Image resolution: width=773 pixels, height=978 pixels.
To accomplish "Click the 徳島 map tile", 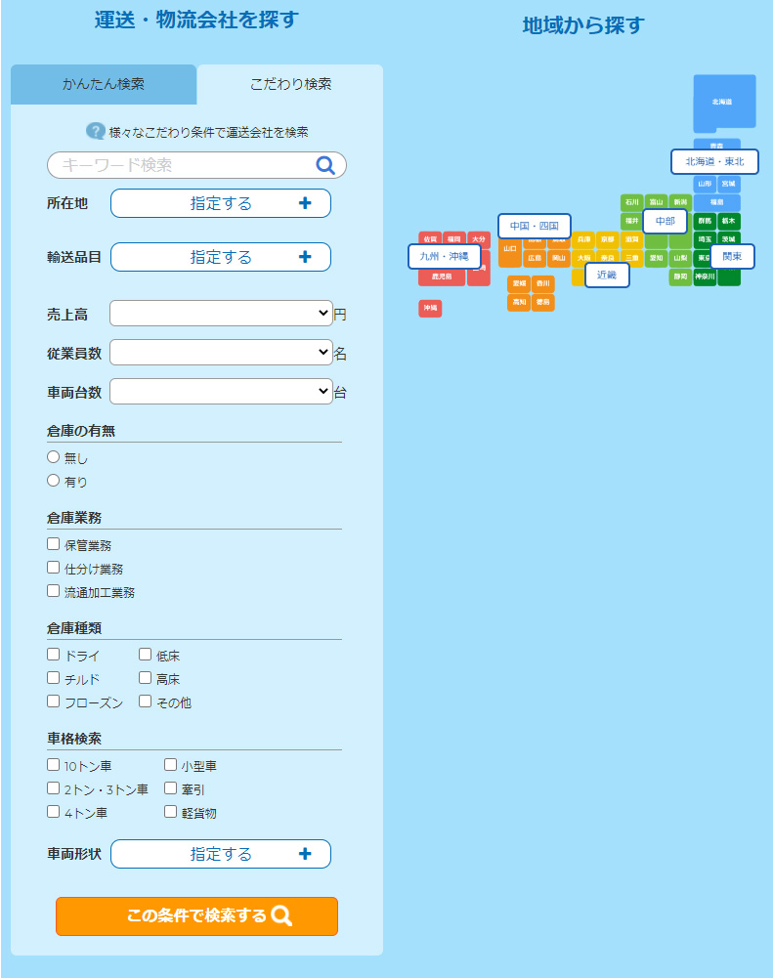I will coord(543,303).
